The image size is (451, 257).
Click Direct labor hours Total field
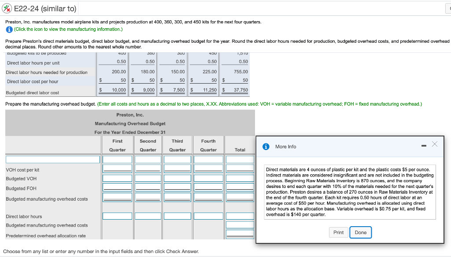[240, 216]
